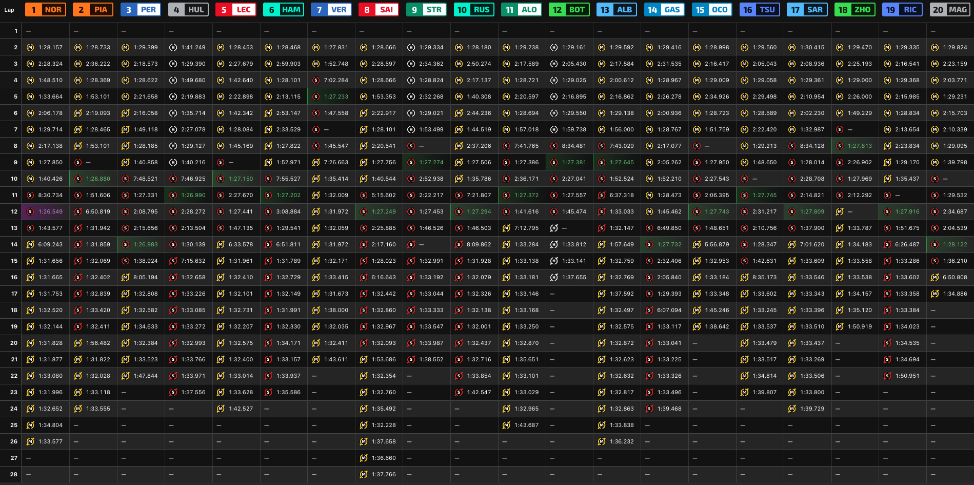Click medium tire icon beside SAI's 1:37.766
The height and width of the screenshot is (485, 974).
(x=364, y=474)
